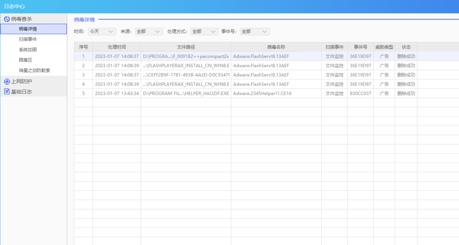Image resolution: width=459 pixels, height=245 pixels.
Task: Click the 上网防护 globe icon
Action: click(x=7, y=81)
